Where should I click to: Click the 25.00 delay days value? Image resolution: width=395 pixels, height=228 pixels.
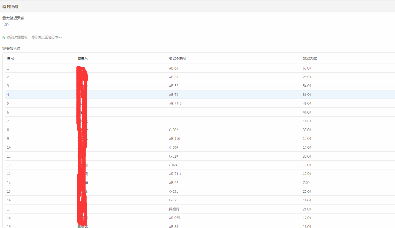pyautogui.click(x=307, y=191)
